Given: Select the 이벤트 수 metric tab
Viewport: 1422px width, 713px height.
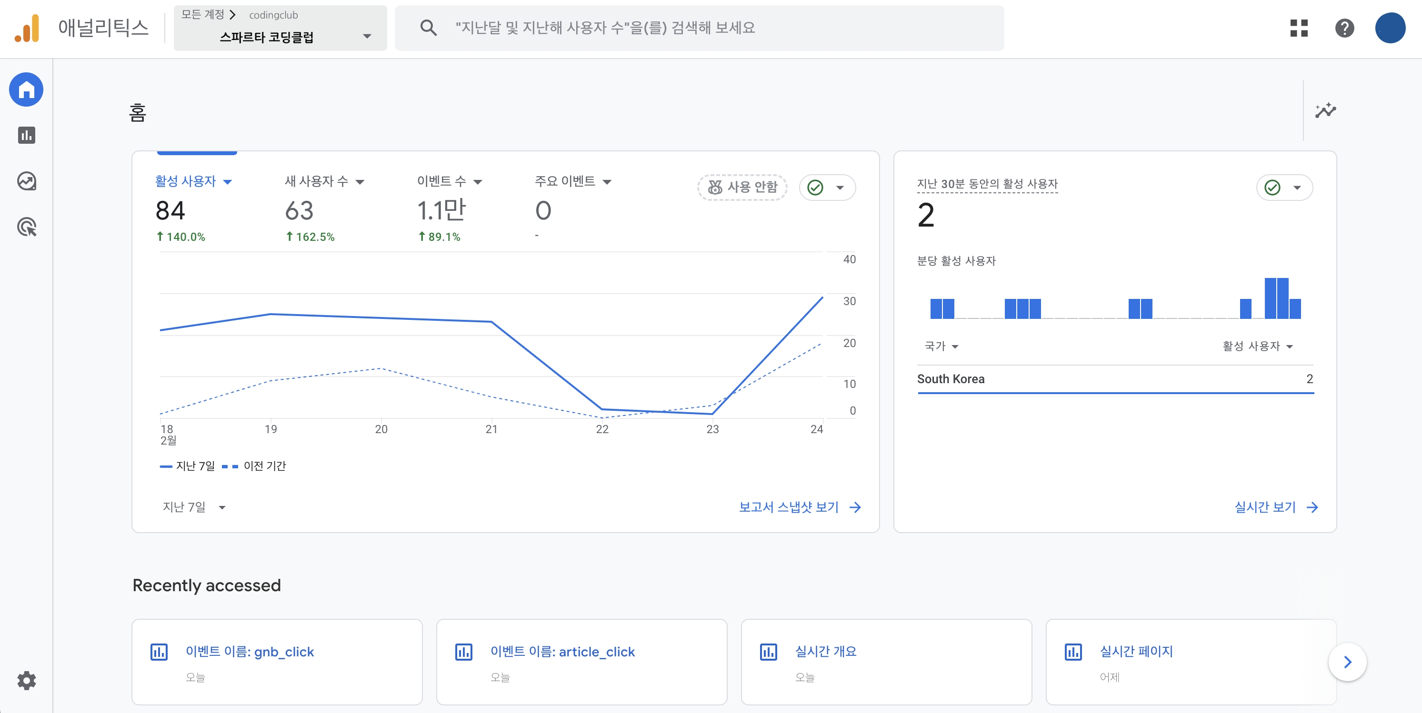Looking at the screenshot, I should click(450, 181).
